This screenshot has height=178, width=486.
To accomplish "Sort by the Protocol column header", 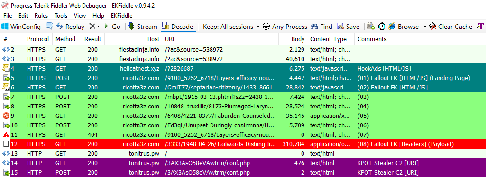I will click(38, 39).
